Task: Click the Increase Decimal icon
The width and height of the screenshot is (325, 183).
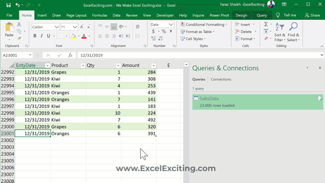Action: (153, 39)
